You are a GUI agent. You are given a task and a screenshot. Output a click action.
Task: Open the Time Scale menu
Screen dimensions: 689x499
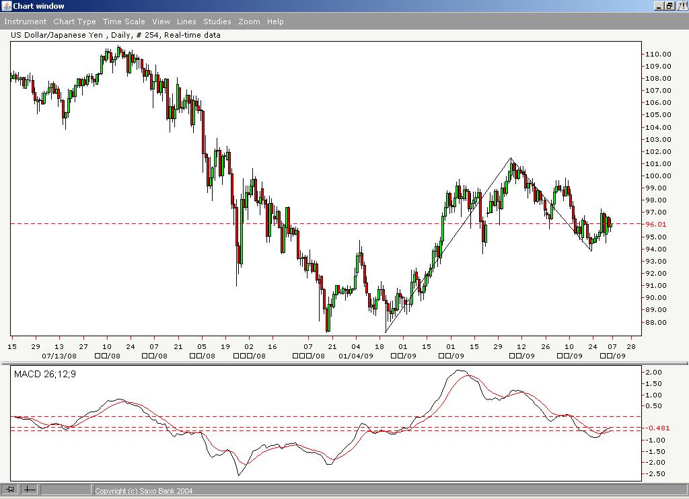pyautogui.click(x=124, y=22)
